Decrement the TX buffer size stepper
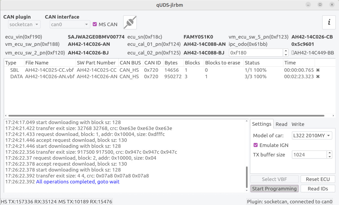The width and height of the screenshot is (339, 205). point(329,156)
